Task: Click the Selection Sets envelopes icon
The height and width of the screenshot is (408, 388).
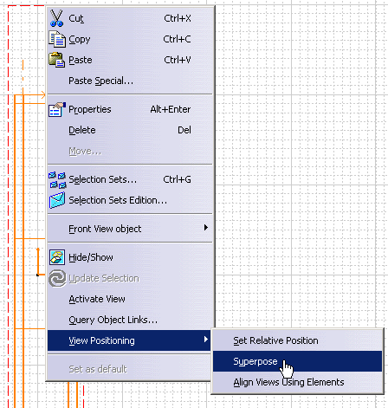Action: pos(57,180)
